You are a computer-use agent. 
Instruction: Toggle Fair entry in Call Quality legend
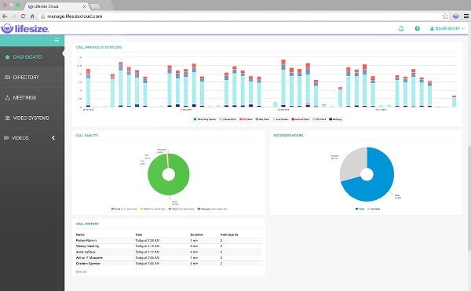click(x=152, y=209)
